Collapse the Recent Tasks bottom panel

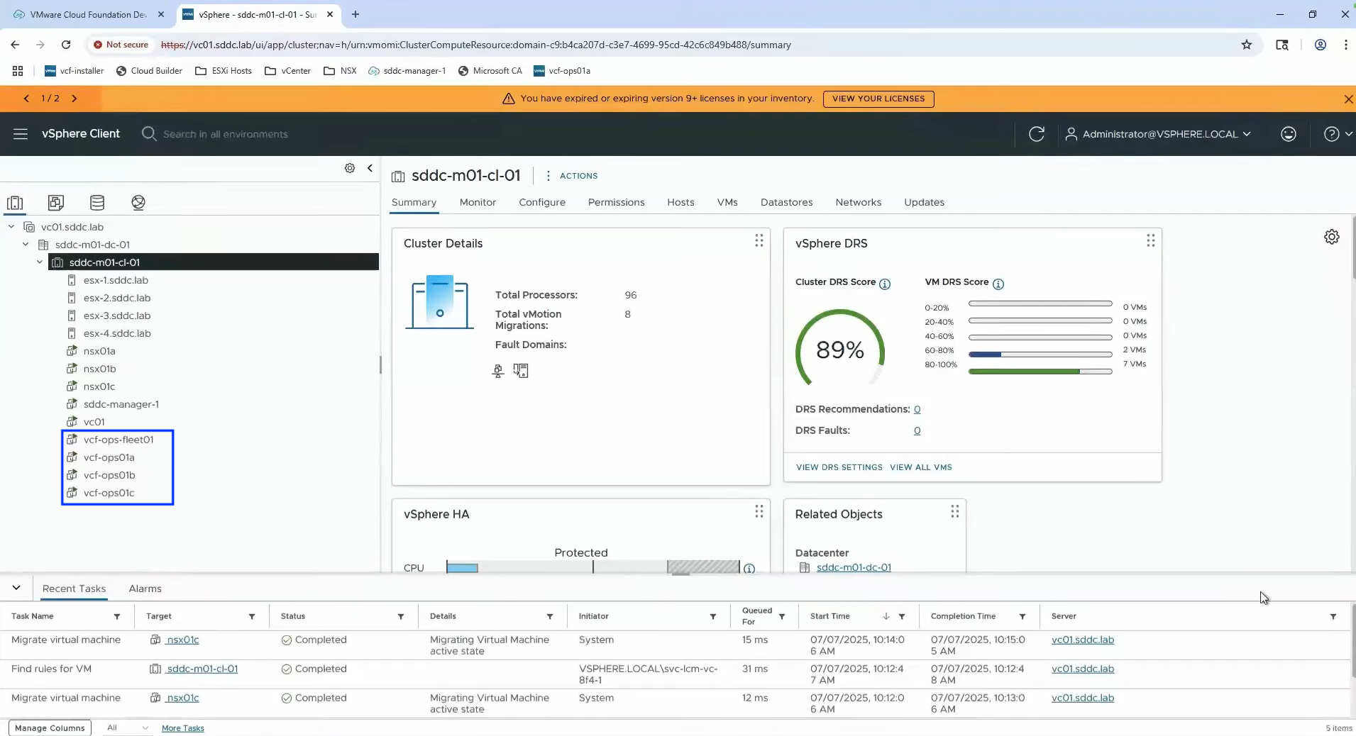click(16, 588)
